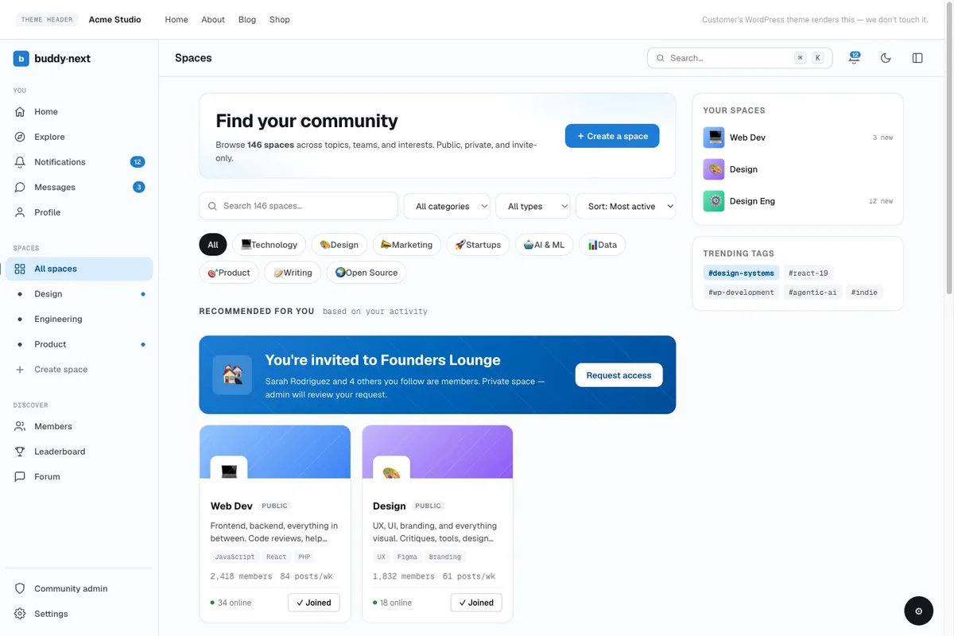954x636 pixels.
Task: Click the Web Dev avatar in Your Spaces
Action: (x=714, y=138)
